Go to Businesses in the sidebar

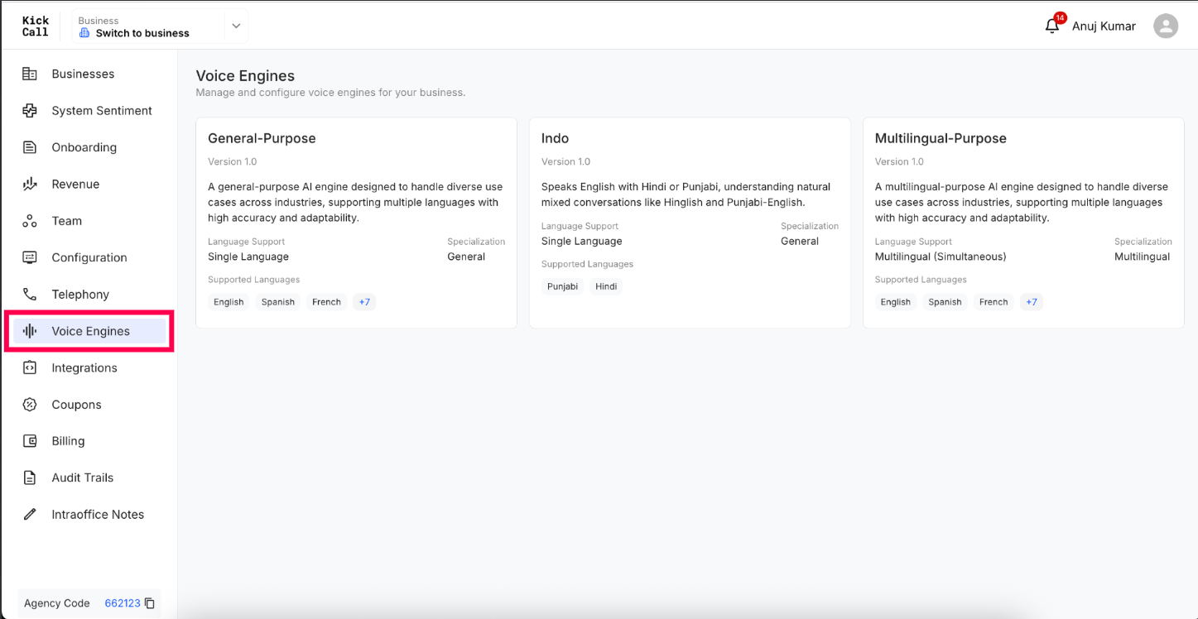coord(89,74)
